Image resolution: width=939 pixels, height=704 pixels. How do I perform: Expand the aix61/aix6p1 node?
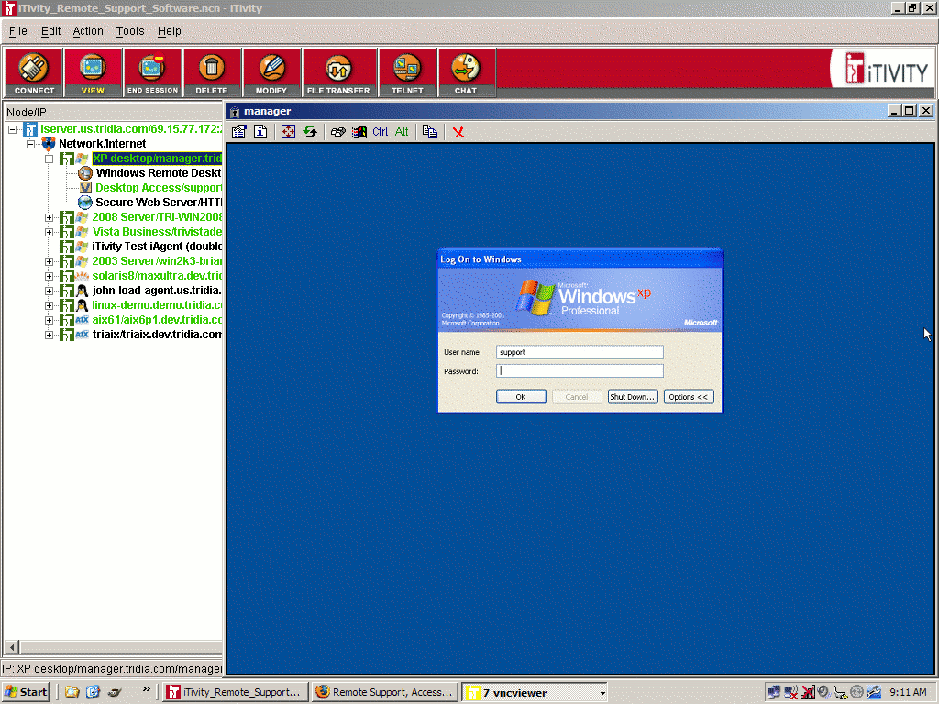50,320
